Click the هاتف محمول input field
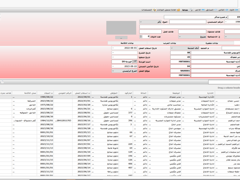This screenshot has height=180, width=240. (x=192, y=32)
